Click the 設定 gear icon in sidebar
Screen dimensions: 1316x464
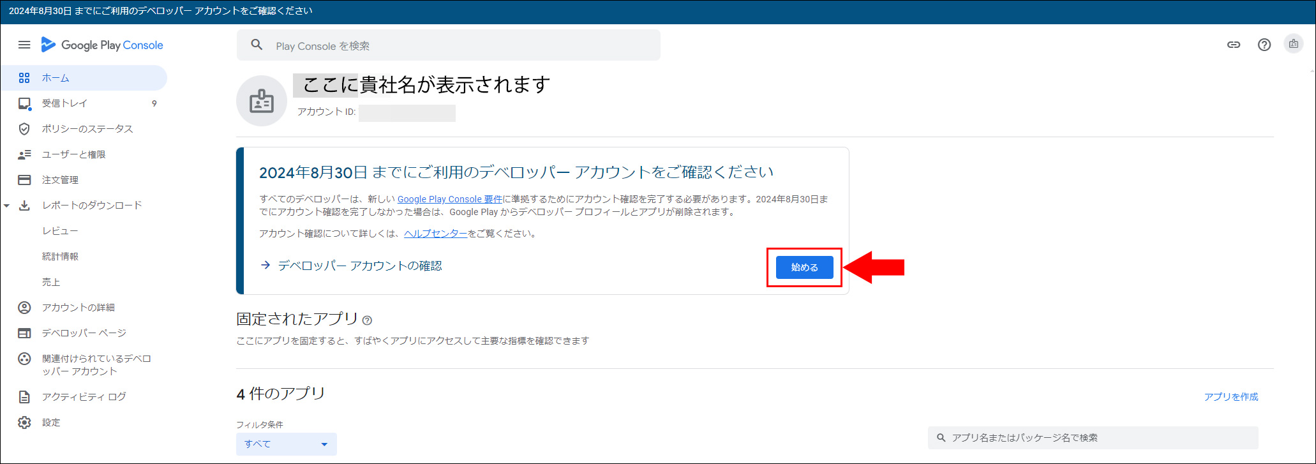pos(24,423)
